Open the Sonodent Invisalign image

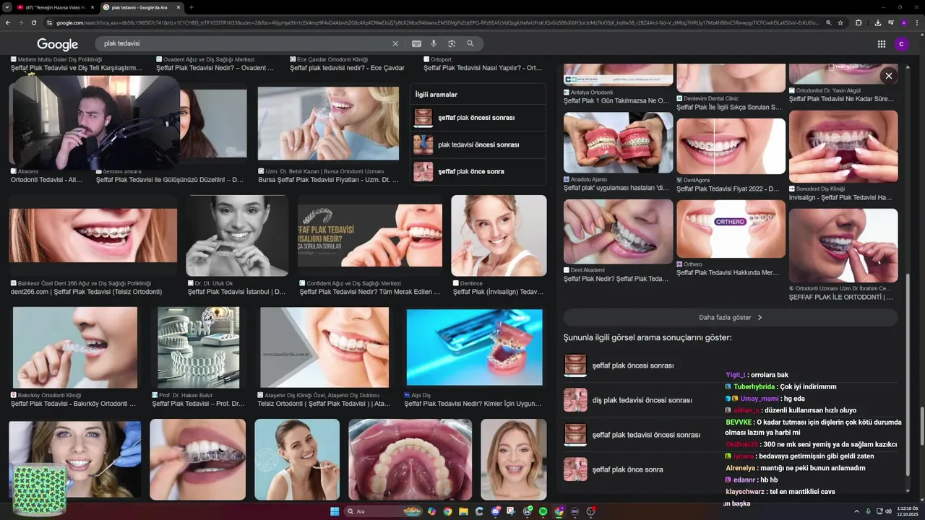pyautogui.click(x=843, y=147)
